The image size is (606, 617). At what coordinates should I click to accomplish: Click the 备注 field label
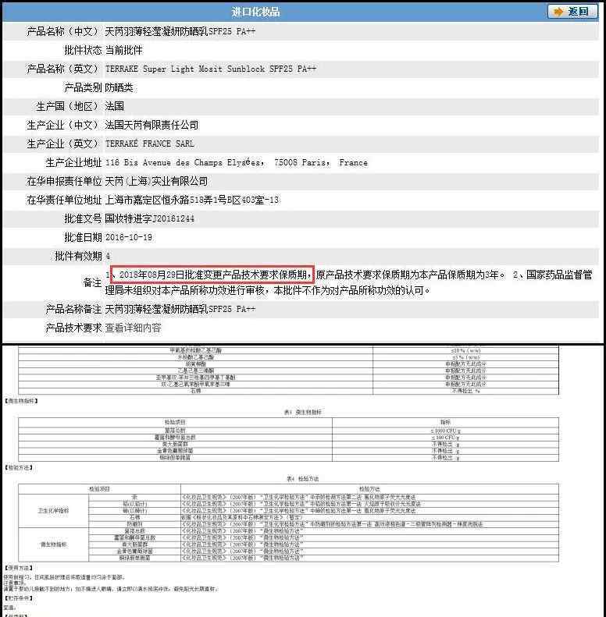click(93, 282)
